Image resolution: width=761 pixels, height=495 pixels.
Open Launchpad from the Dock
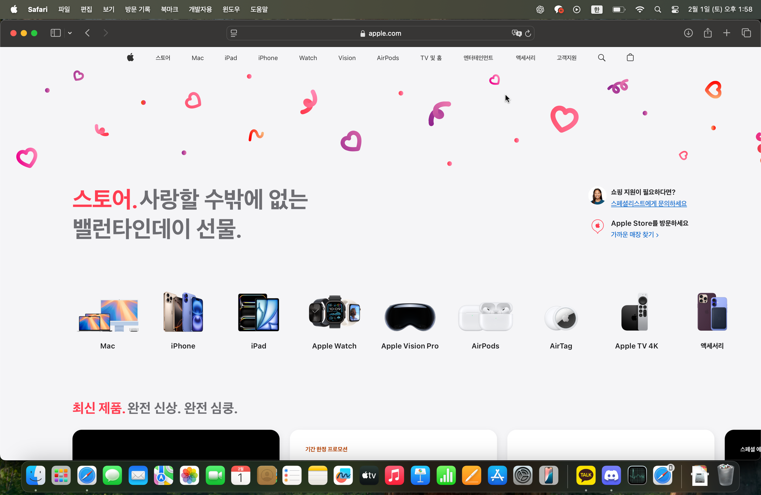tap(61, 475)
